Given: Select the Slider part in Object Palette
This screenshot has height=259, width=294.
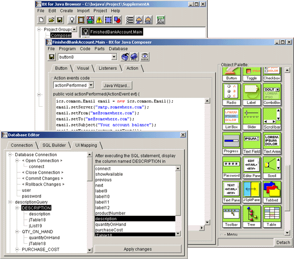Looking at the screenshot, I should pyautogui.click(x=252, y=118).
